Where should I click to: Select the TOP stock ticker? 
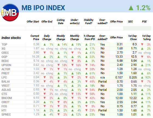(x=4, y=44)
